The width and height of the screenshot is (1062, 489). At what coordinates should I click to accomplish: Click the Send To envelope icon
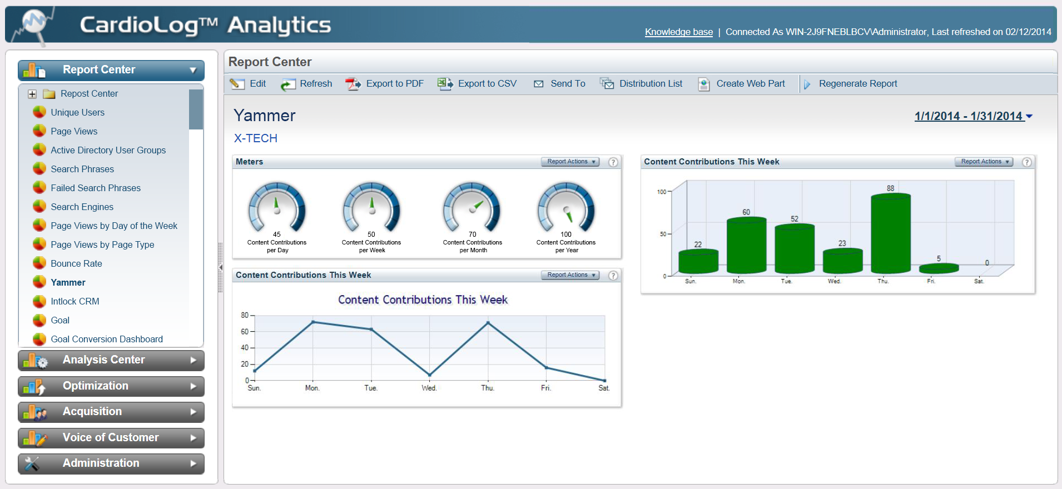pos(538,84)
